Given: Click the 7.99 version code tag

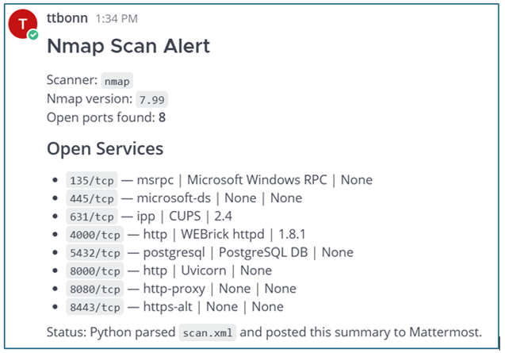Looking at the screenshot, I should pyautogui.click(x=151, y=99).
